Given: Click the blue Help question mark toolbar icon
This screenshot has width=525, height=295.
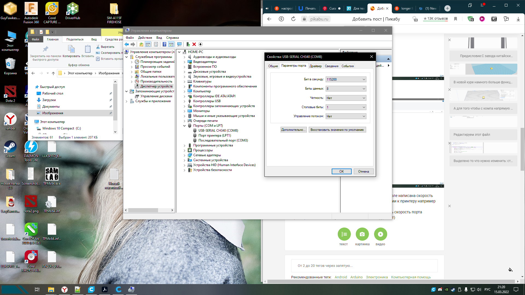Looking at the screenshot, I should pos(164,44).
